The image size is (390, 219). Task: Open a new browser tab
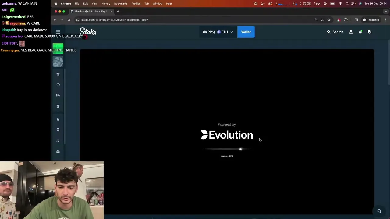118,11
